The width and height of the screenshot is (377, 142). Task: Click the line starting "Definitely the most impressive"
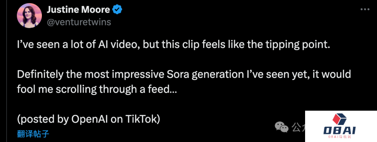(184, 75)
